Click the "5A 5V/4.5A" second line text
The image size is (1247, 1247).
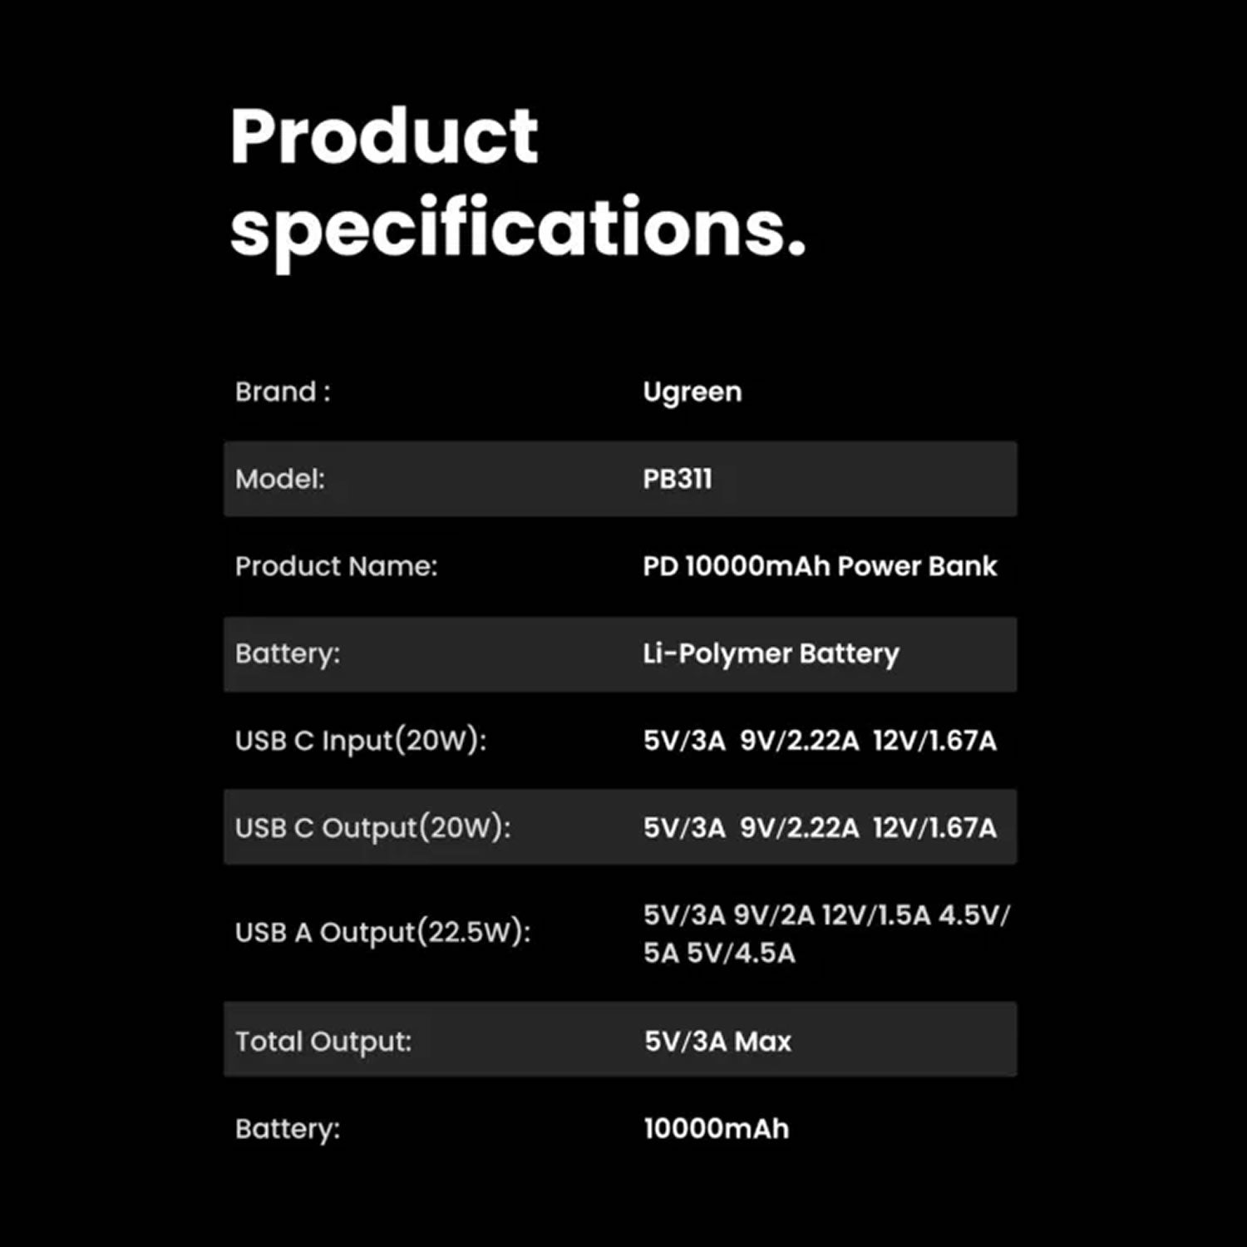(719, 953)
